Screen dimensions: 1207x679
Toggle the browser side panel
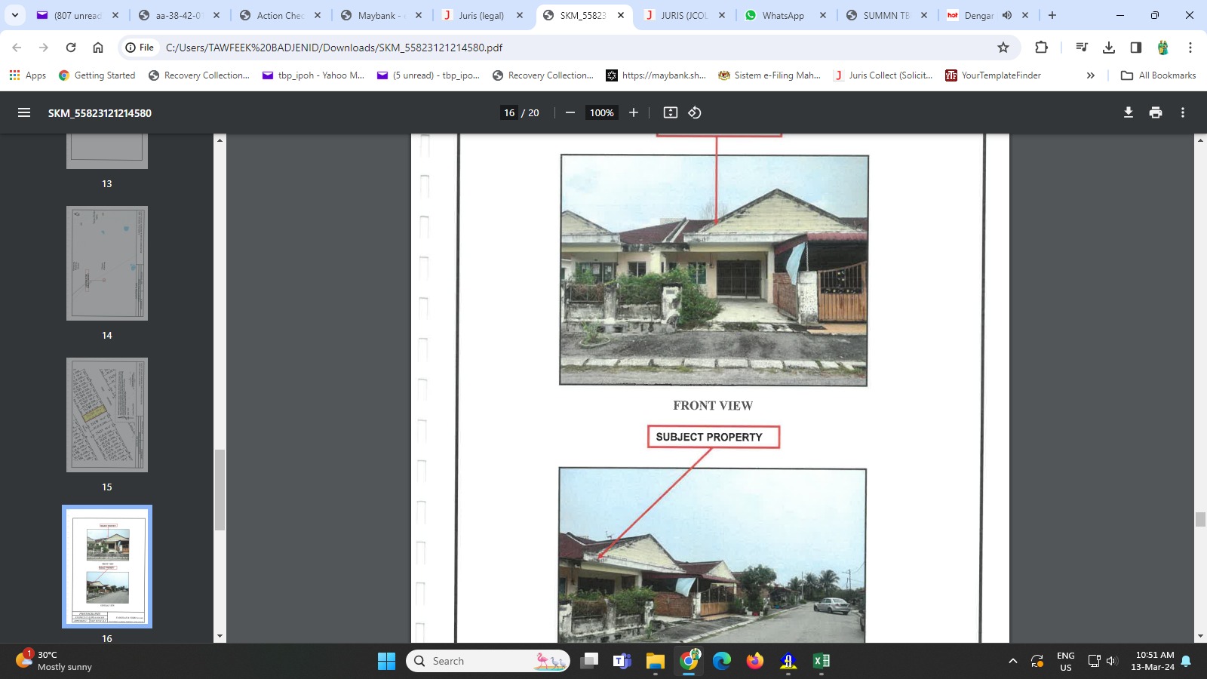pos(1136,48)
